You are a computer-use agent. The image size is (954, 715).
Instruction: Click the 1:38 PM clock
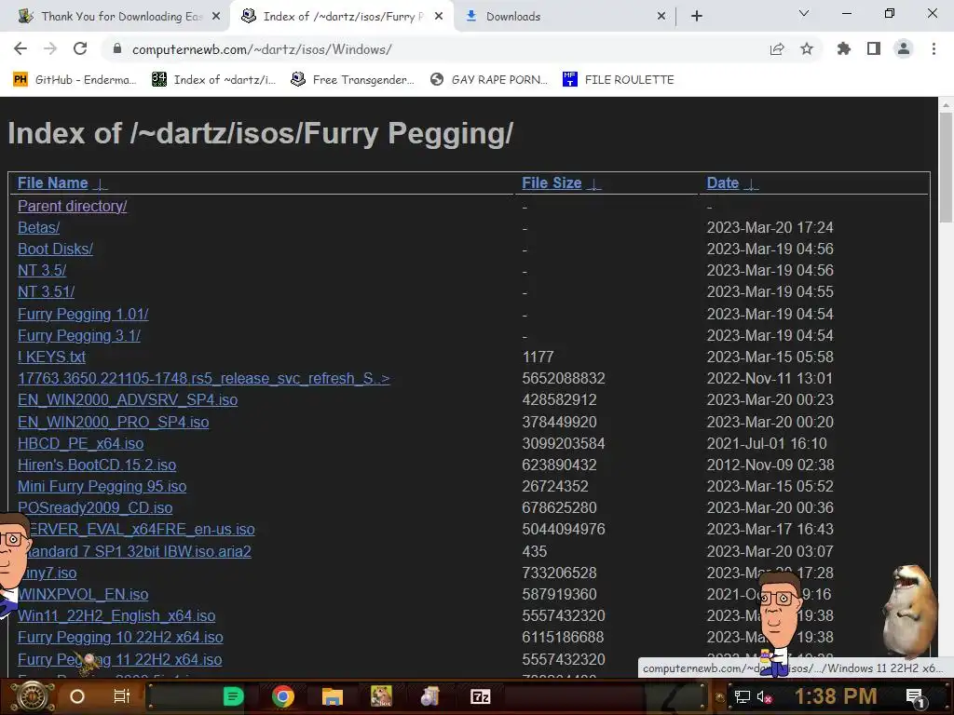click(836, 696)
